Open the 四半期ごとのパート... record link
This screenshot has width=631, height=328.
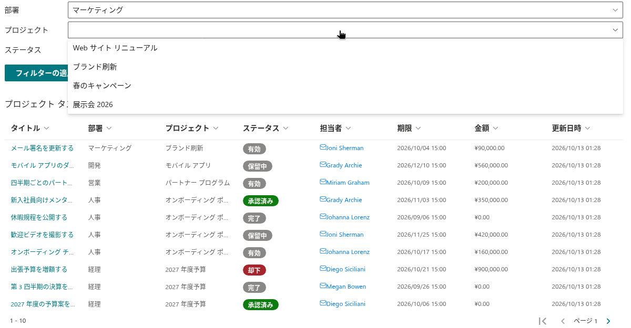(42, 183)
